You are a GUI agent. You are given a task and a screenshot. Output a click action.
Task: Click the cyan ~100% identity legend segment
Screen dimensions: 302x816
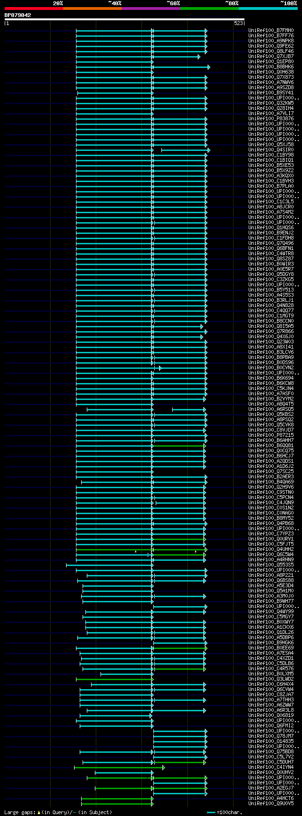[x=268, y=8]
